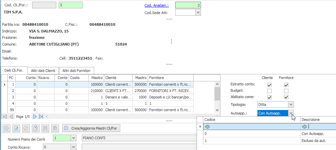Screen dimensions: 336x150
Task: Follow the Cod. AnaGen. link
Action: coord(156,5)
